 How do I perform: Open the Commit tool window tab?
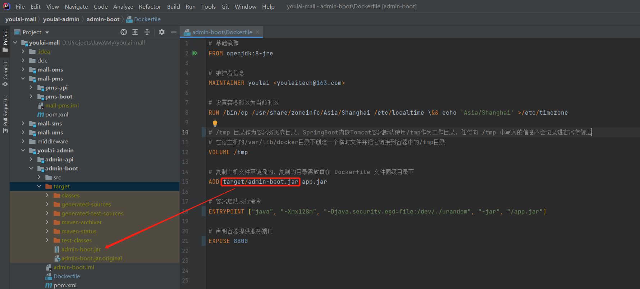pos(5,74)
